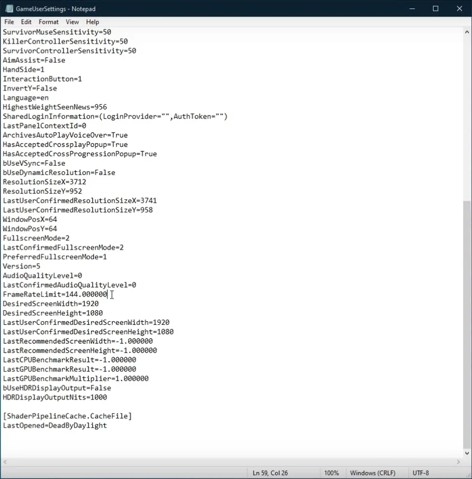Click the 100% zoom status indicator
The image size is (472, 479).
coord(331,473)
